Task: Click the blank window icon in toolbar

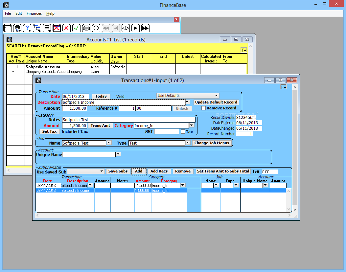Action: tap(8, 28)
